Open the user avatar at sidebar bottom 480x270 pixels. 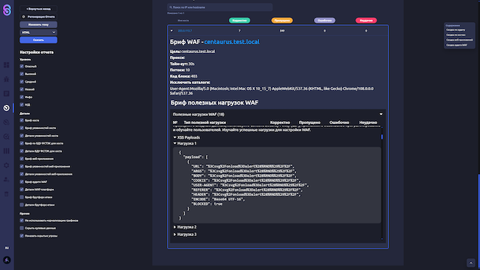click(7, 260)
